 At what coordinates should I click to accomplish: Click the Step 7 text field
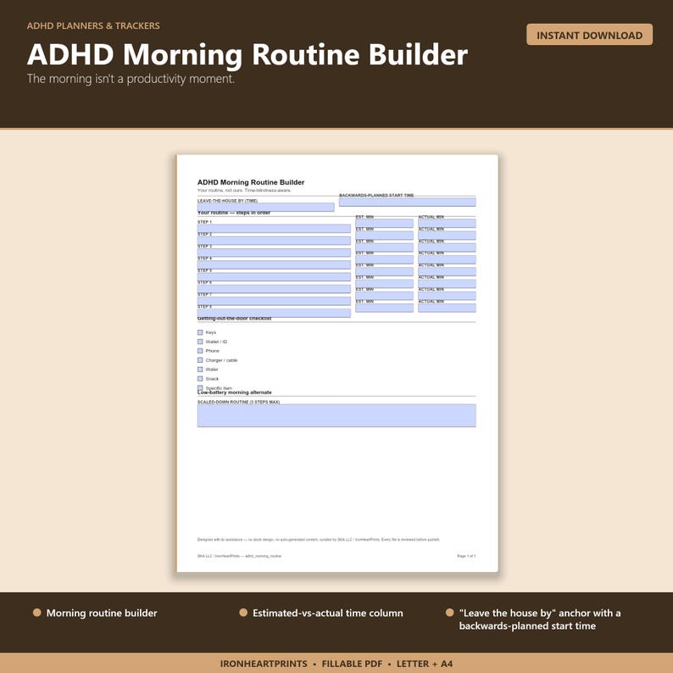274,301
